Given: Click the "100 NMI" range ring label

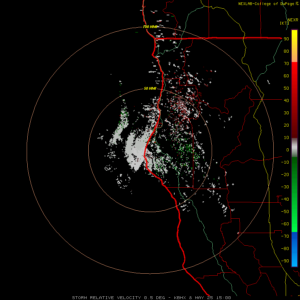Looking at the screenshot, I should pos(150,27).
